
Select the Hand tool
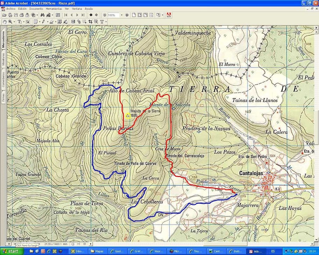(x=5, y=22)
